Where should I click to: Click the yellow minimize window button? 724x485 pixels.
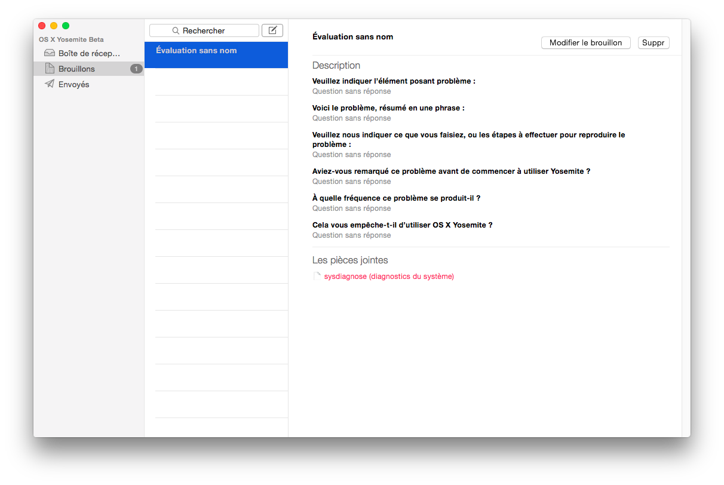point(54,26)
